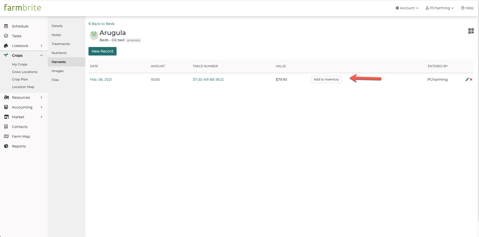The width and height of the screenshot is (479, 237).
Task: Click the Arugula crop avatar image
Action: click(94, 35)
